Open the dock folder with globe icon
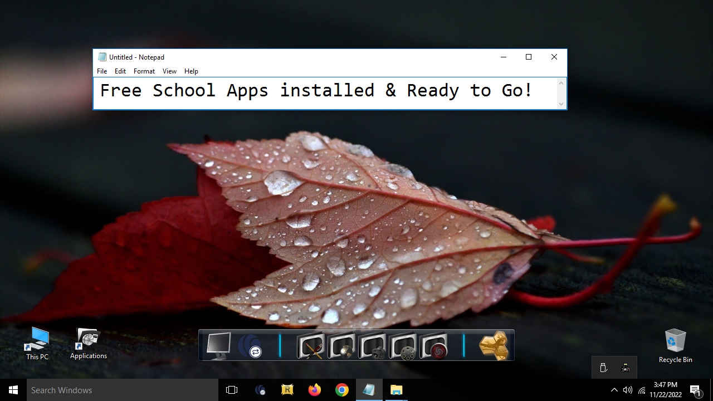713x401 pixels. 341,346
